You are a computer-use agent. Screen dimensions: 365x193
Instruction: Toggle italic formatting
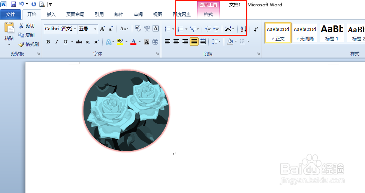tap(57, 42)
